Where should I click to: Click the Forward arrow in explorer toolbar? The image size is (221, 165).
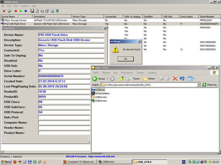112,79
